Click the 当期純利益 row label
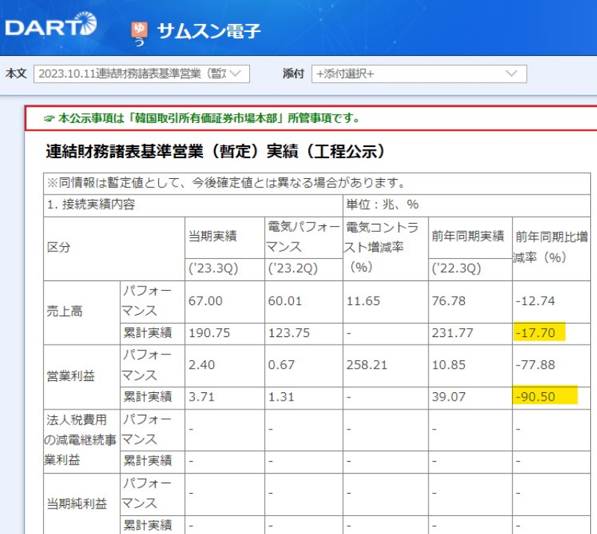The height and width of the screenshot is (534, 597). pos(81,504)
